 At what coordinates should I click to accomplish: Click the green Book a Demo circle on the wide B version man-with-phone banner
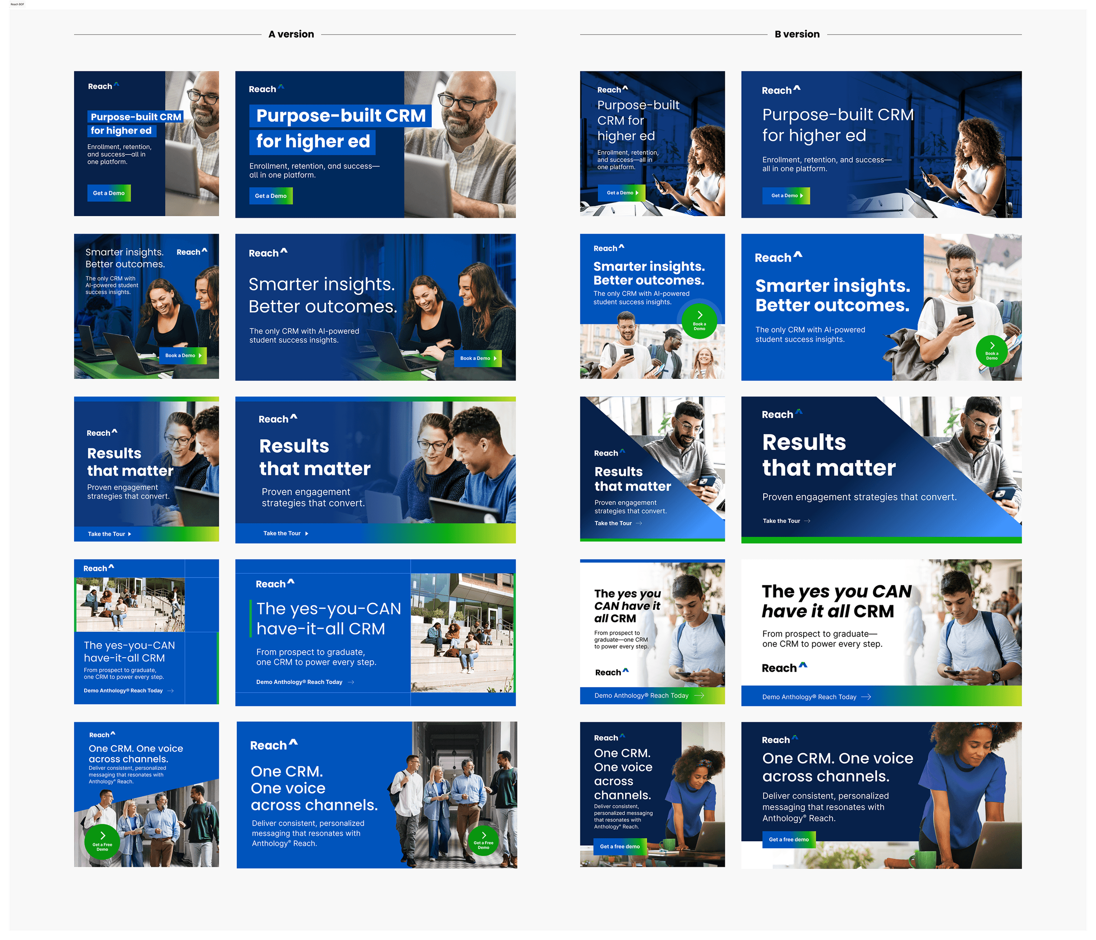pos(991,351)
